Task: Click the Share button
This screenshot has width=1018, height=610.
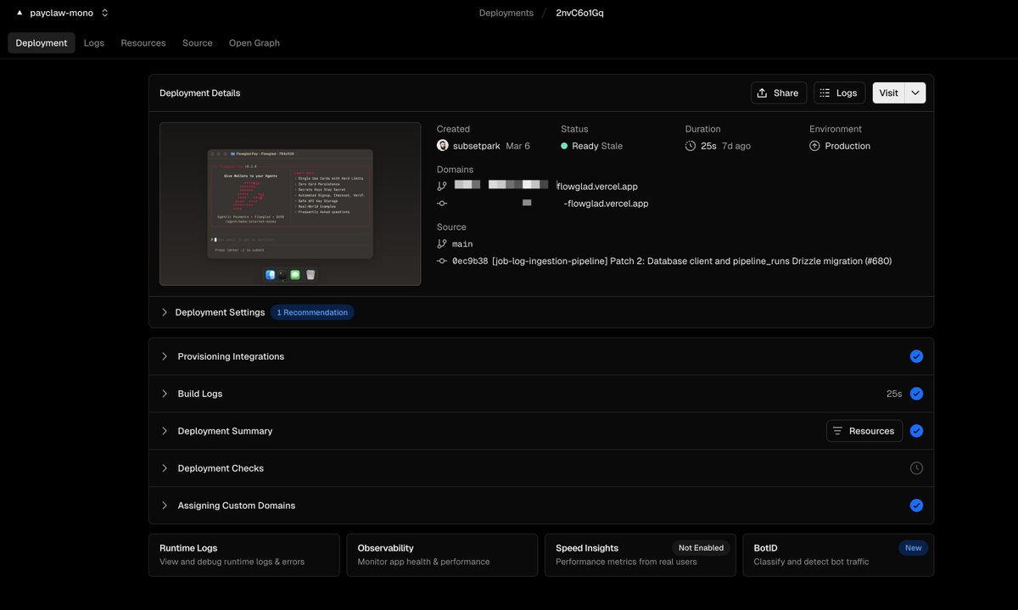Action: pyautogui.click(x=779, y=92)
